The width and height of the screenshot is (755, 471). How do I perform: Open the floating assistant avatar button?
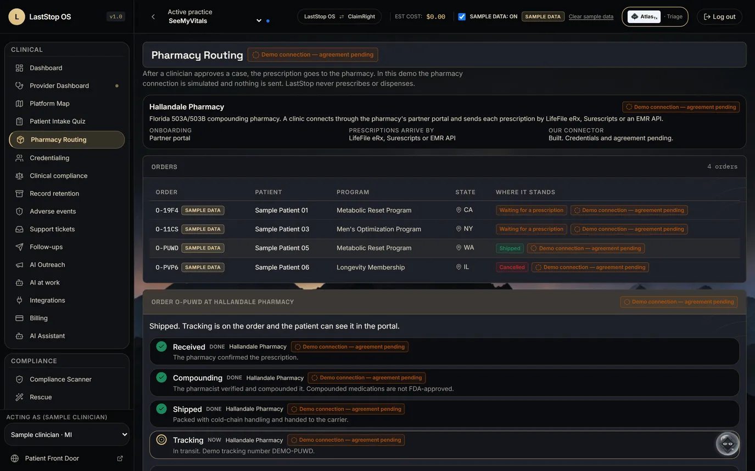728,444
